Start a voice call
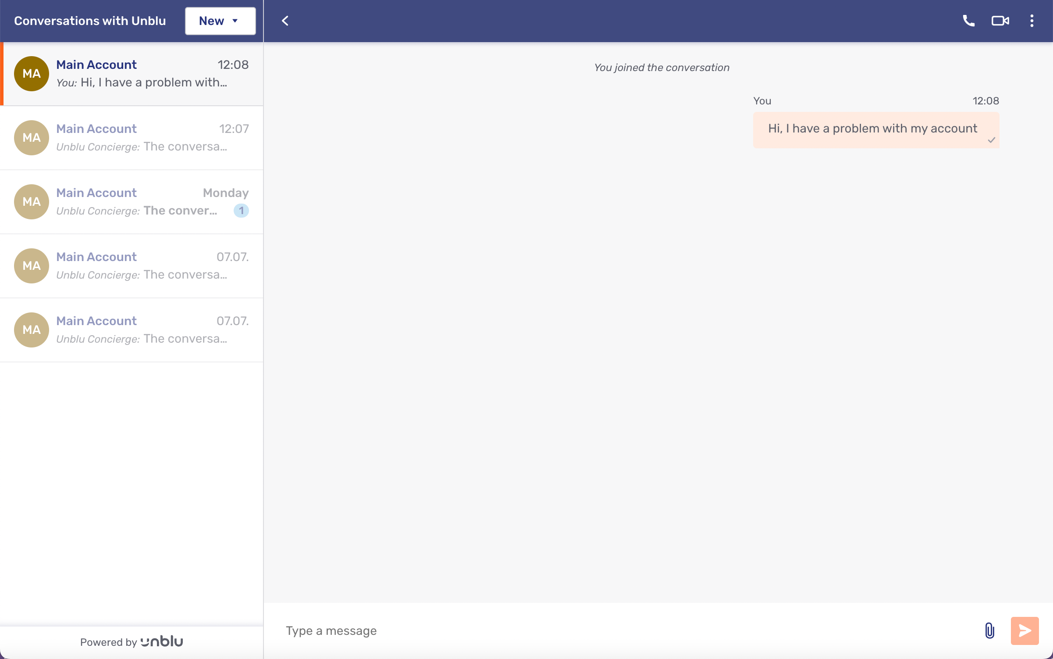 (x=968, y=21)
